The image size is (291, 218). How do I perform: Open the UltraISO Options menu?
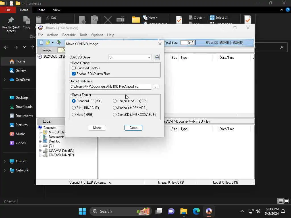pyautogui.click(x=97, y=35)
